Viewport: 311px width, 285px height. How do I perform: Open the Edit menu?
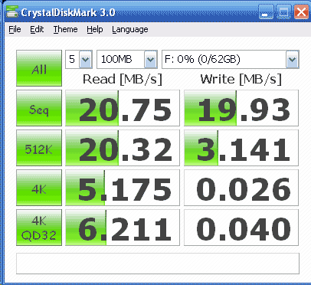click(x=37, y=29)
